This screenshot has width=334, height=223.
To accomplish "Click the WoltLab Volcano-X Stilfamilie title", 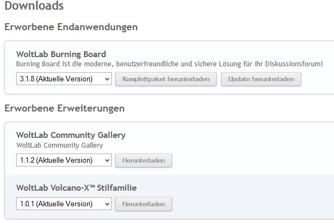I will pyautogui.click(x=77, y=187).
